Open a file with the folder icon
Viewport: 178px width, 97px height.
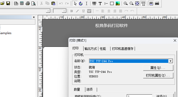(2, 3)
